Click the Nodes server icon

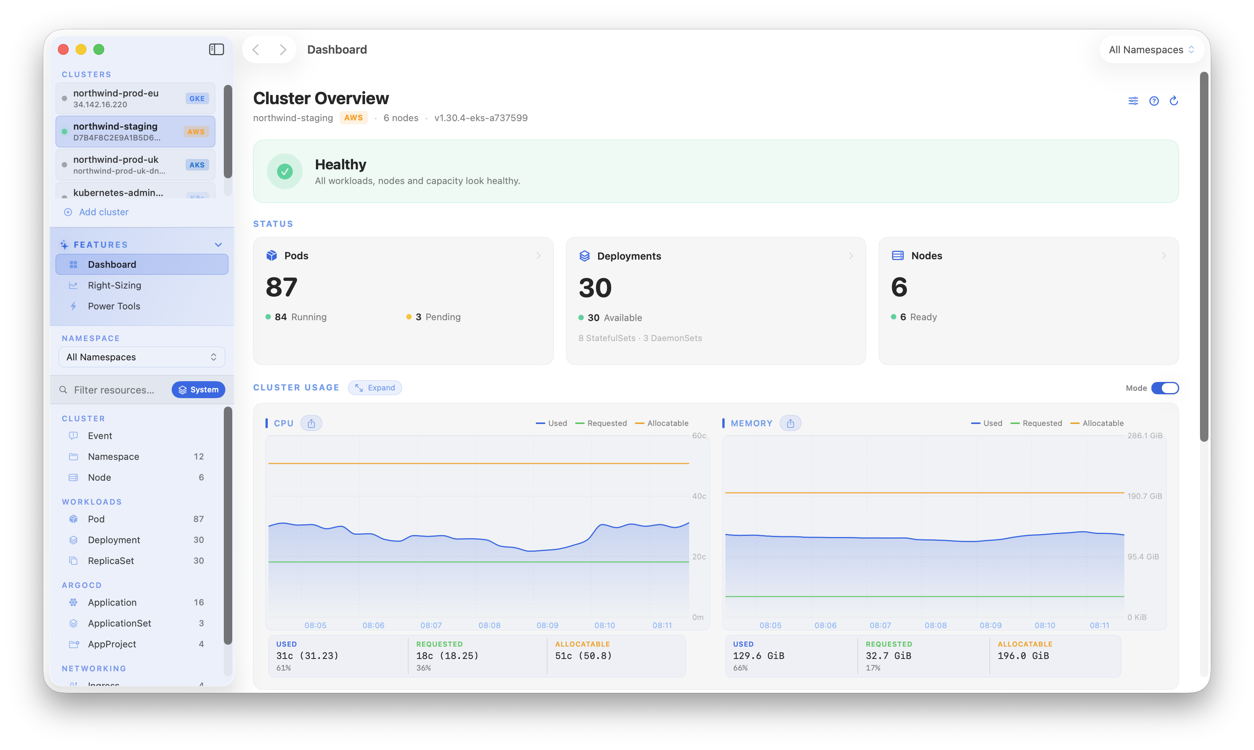897,256
